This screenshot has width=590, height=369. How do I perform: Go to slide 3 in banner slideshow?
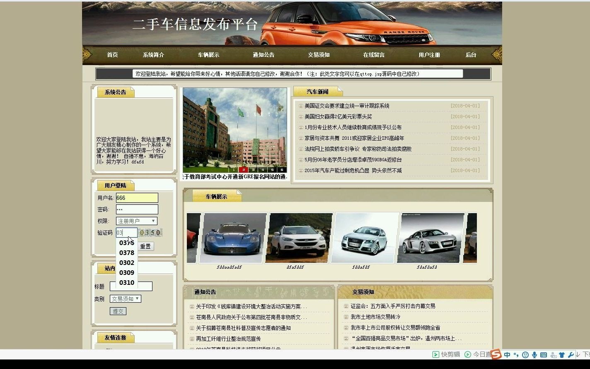coord(253,170)
